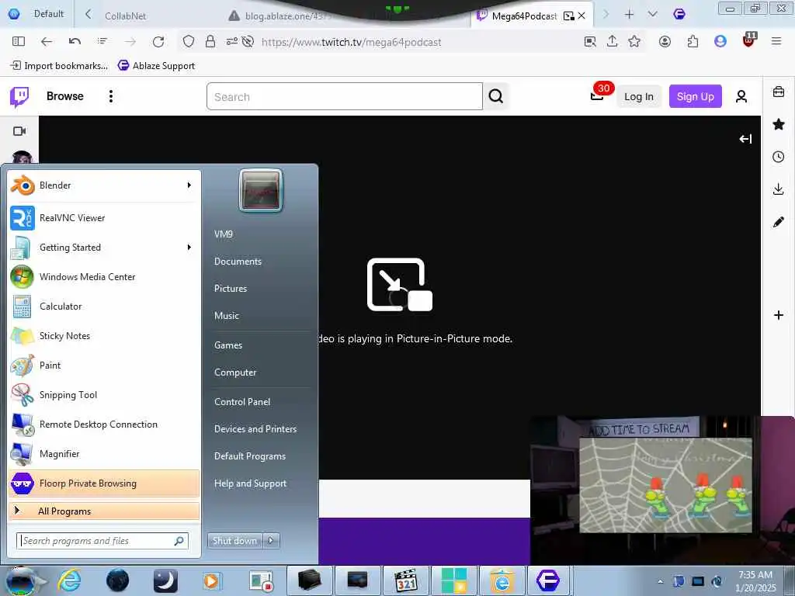Bookmark this page with star icon
The image size is (795, 596).
(634, 42)
